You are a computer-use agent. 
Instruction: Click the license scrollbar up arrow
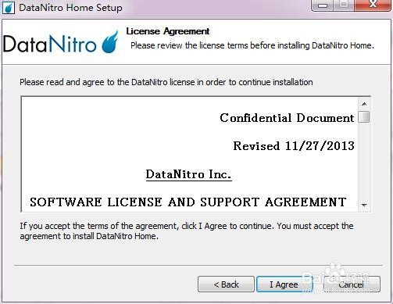tap(364, 104)
